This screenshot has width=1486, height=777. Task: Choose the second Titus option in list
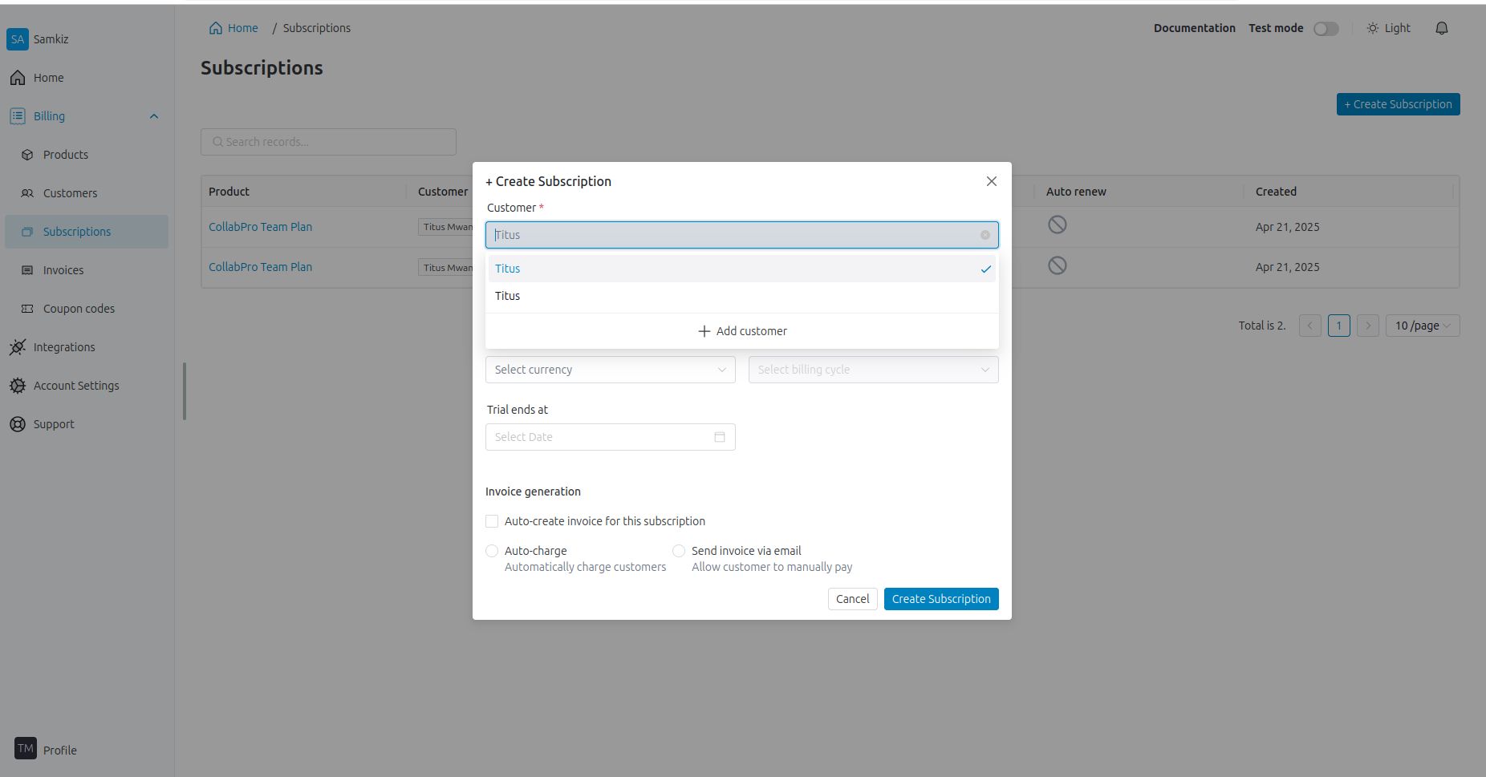508,296
